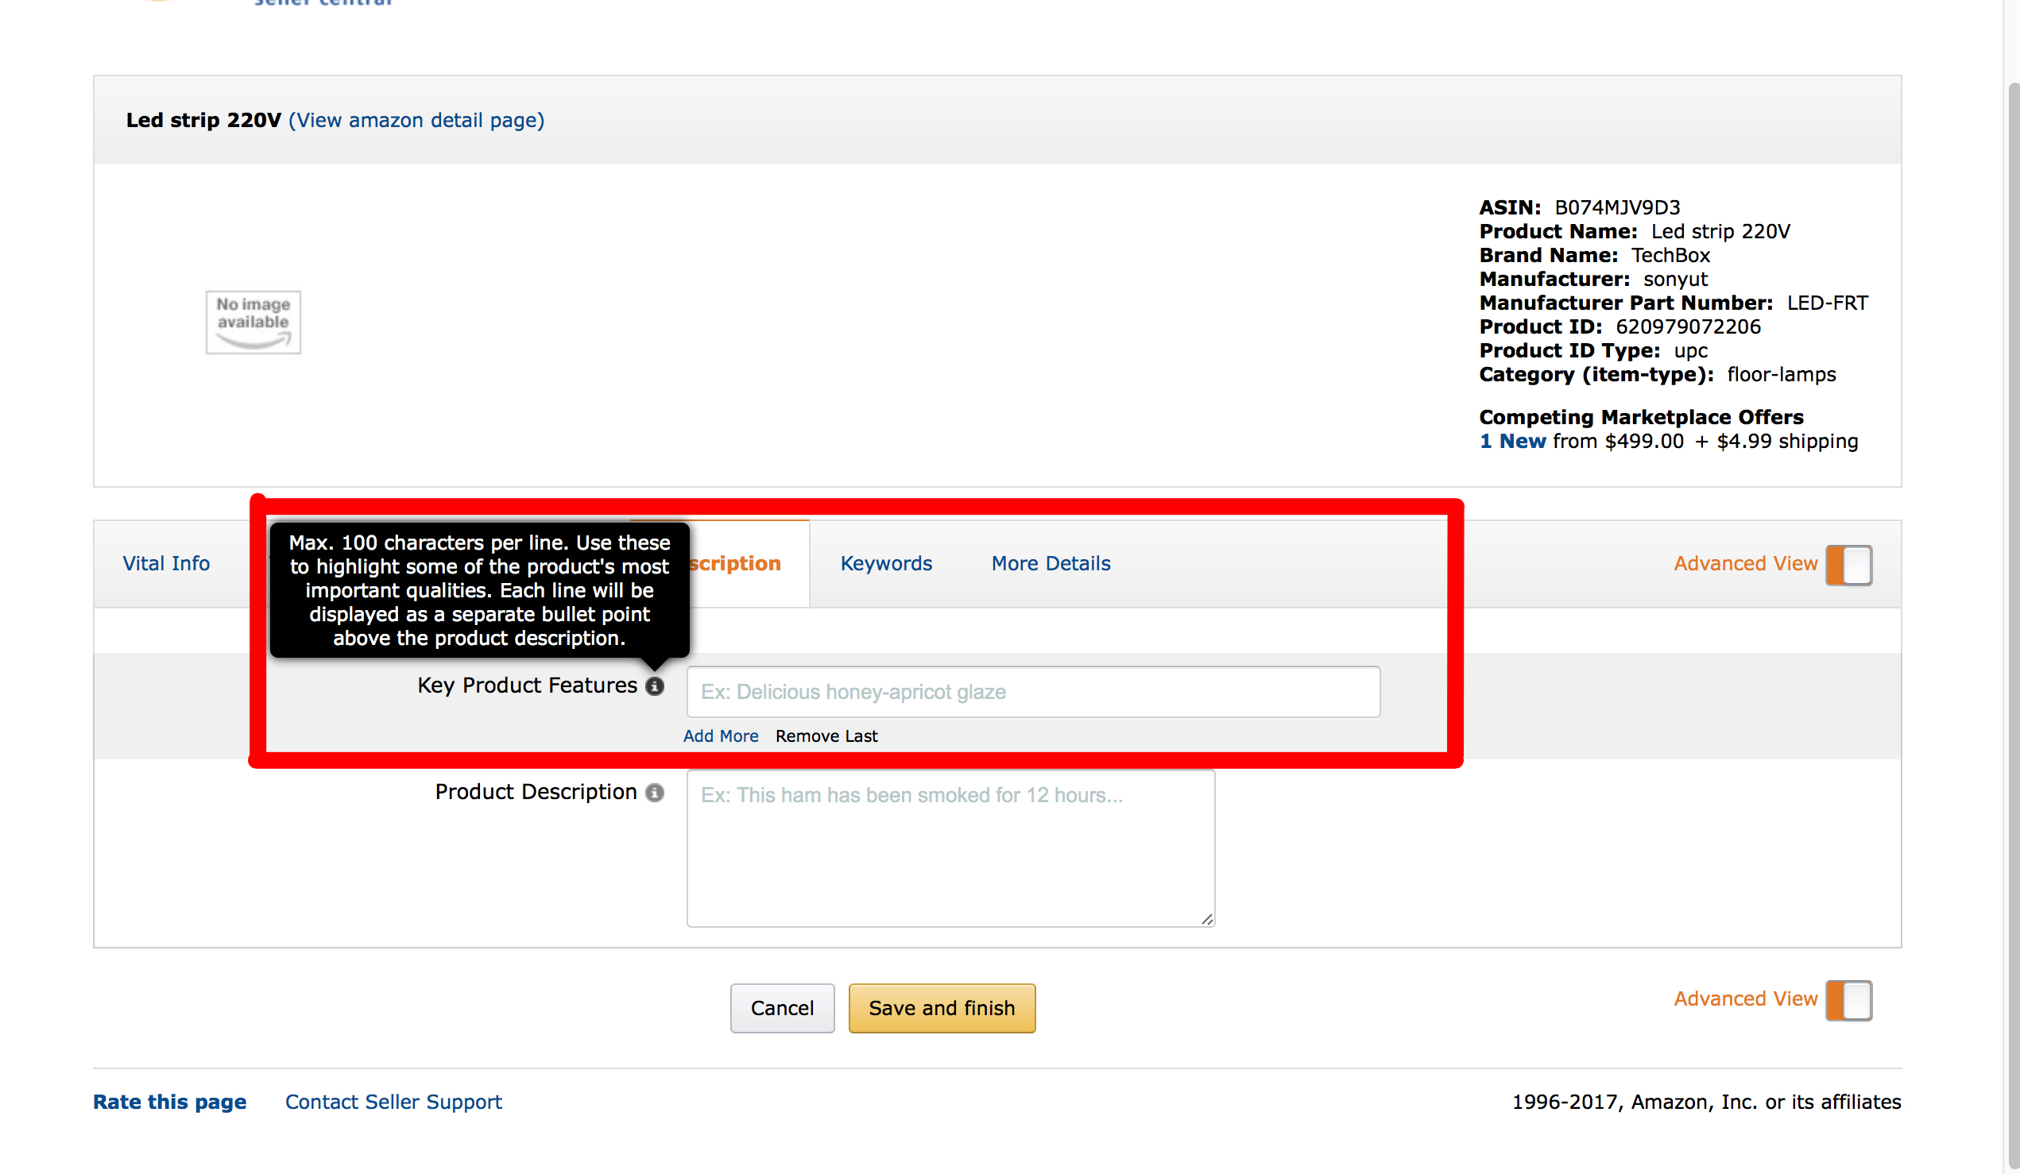Open Contact Seller Support link
The width and height of the screenshot is (2020, 1174).
click(393, 1102)
